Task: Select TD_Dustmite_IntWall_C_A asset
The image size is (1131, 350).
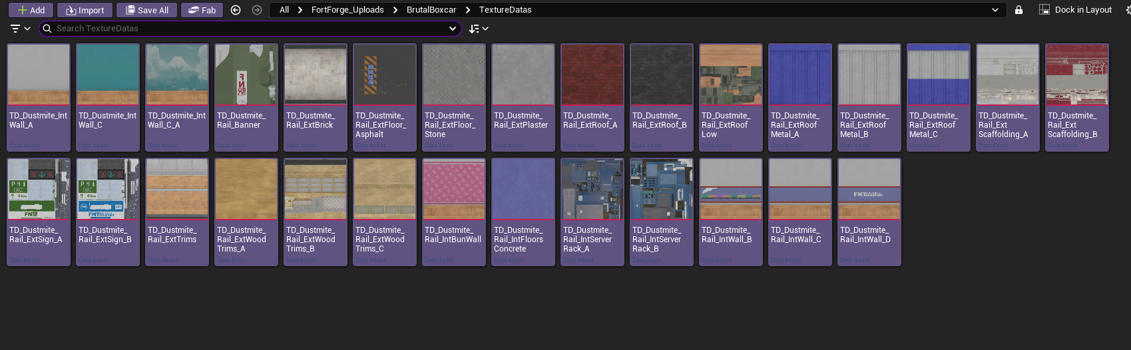Action: pyautogui.click(x=177, y=97)
